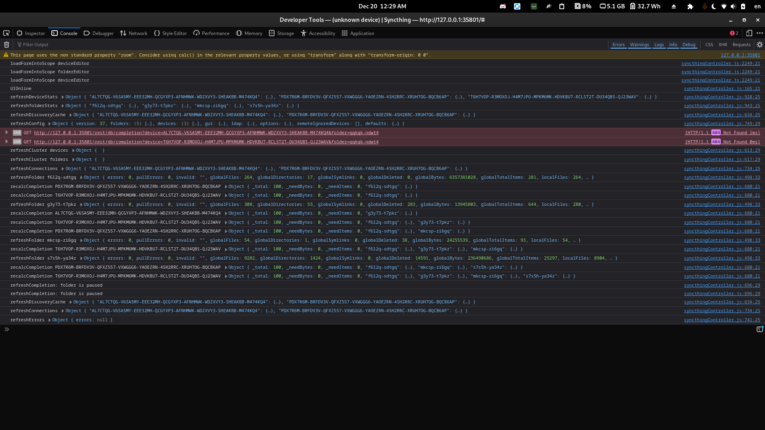The height and width of the screenshot is (430, 765).
Task: Expand the refreshErrors Object
Action: (x=49, y=320)
